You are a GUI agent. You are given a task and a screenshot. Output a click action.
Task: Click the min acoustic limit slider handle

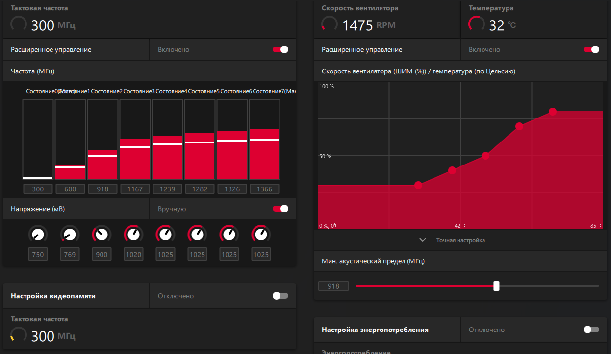coord(496,286)
